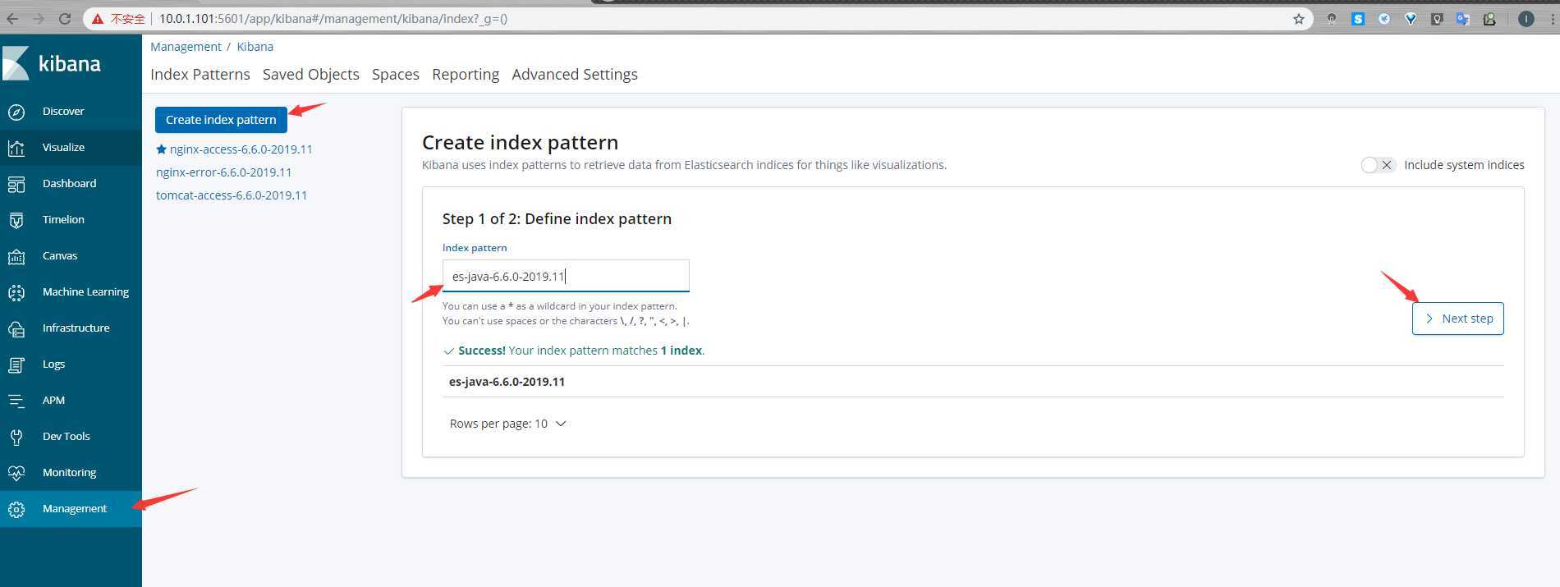The height and width of the screenshot is (587, 1560).
Task: Open Monitoring heartbeat icon
Action: pyautogui.click(x=16, y=473)
